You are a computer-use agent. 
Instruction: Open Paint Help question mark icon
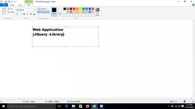pos(193,5)
